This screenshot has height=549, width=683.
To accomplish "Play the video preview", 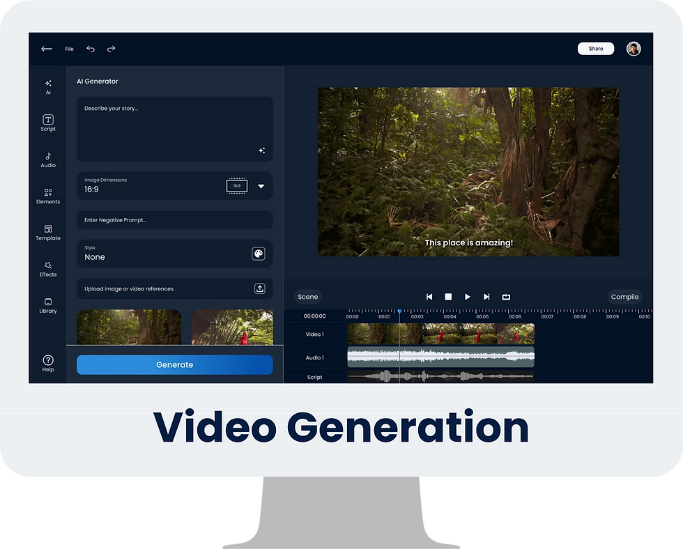I will (x=468, y=297).
